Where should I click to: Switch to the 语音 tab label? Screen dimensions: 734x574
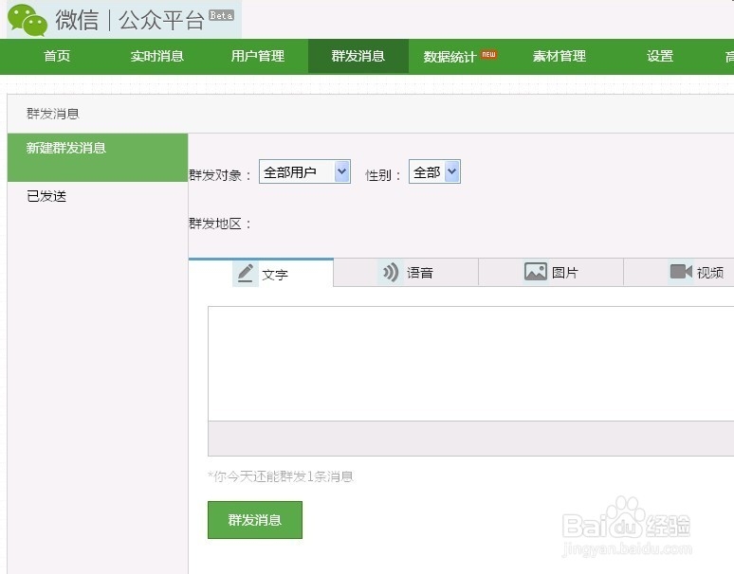coord(420,273)
